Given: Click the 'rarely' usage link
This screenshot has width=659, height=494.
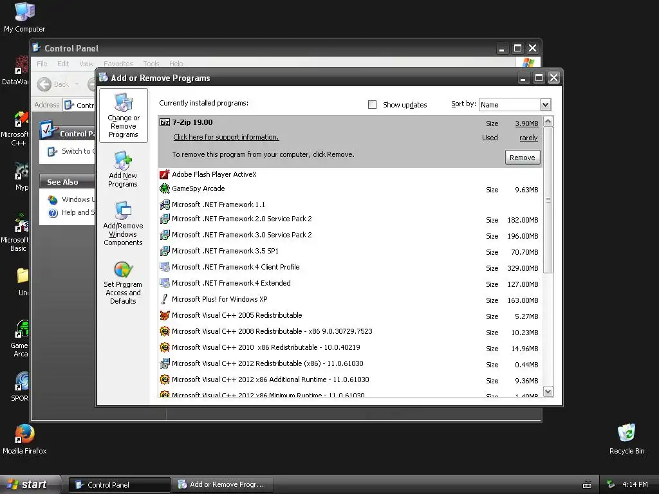Looking at the screenshot, I should [x=528, y=138].
